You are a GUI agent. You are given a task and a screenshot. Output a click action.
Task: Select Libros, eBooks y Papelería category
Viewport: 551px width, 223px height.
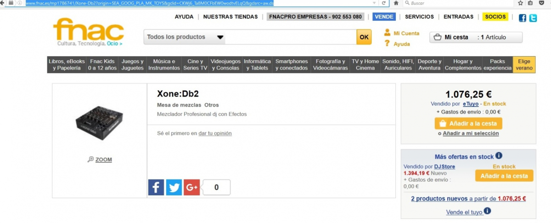pos(67,65)
